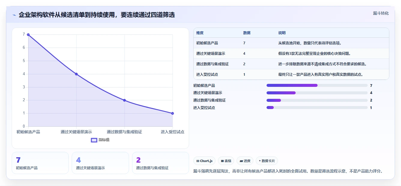Click the 指标值 legend color box
The width and height of the screenshot is (401, 186).
[94, 140]
